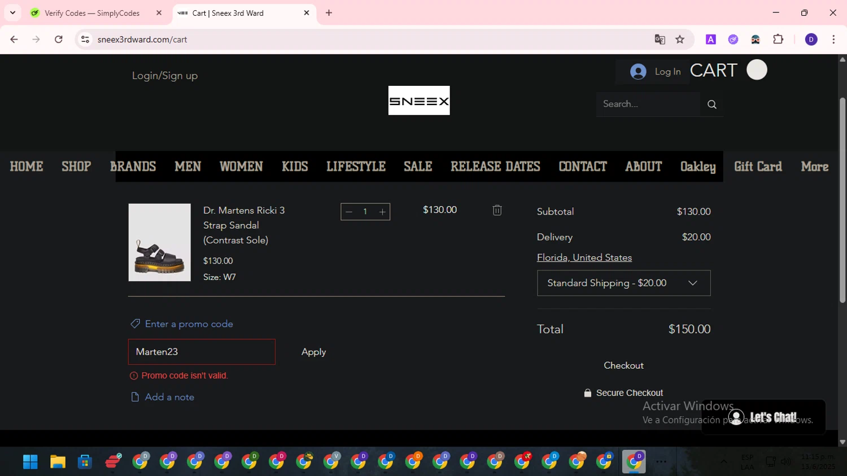The width and height of the screenshot is (847, 476).
Task: Open the LIFESTYLE menu item
Action: click(x=356, y=167)
